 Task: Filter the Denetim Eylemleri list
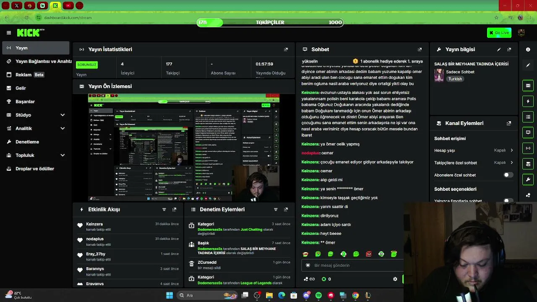[276, 209]
